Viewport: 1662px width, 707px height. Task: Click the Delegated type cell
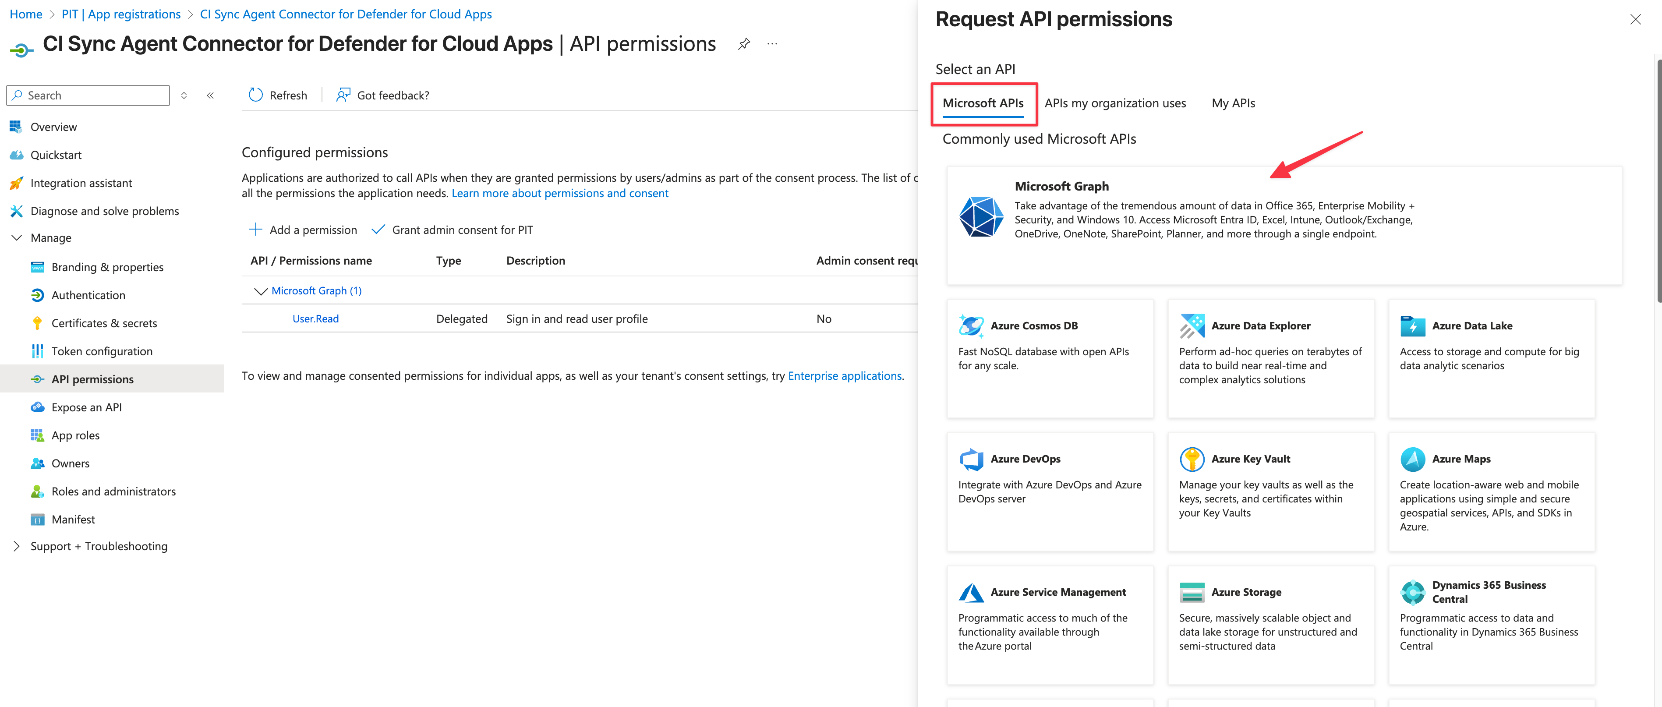click(x=461, y=318)
